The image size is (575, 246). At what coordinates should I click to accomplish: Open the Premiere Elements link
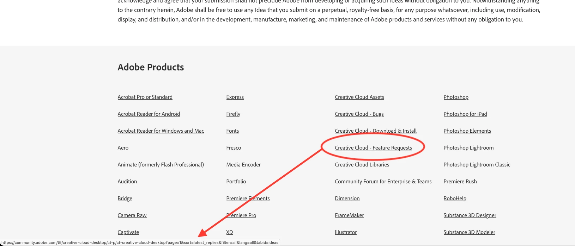248,198
